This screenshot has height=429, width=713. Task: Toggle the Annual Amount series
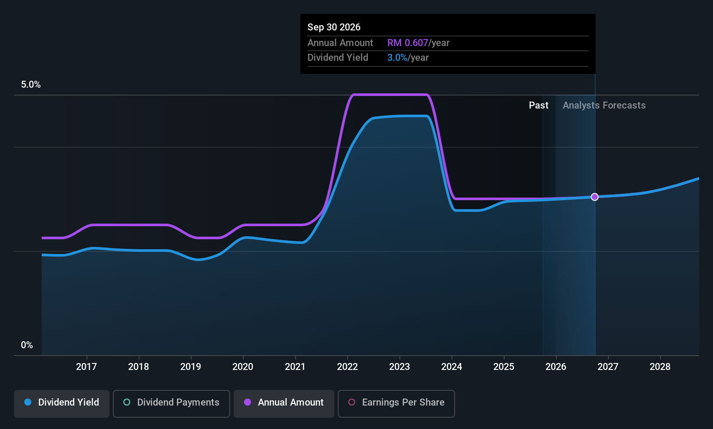coord(284,403)
